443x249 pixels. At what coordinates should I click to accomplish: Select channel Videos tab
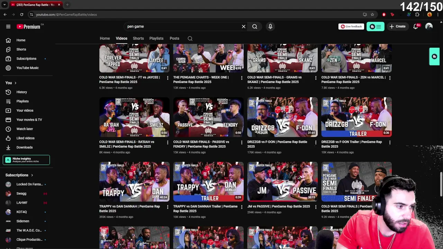click(121, 38)
